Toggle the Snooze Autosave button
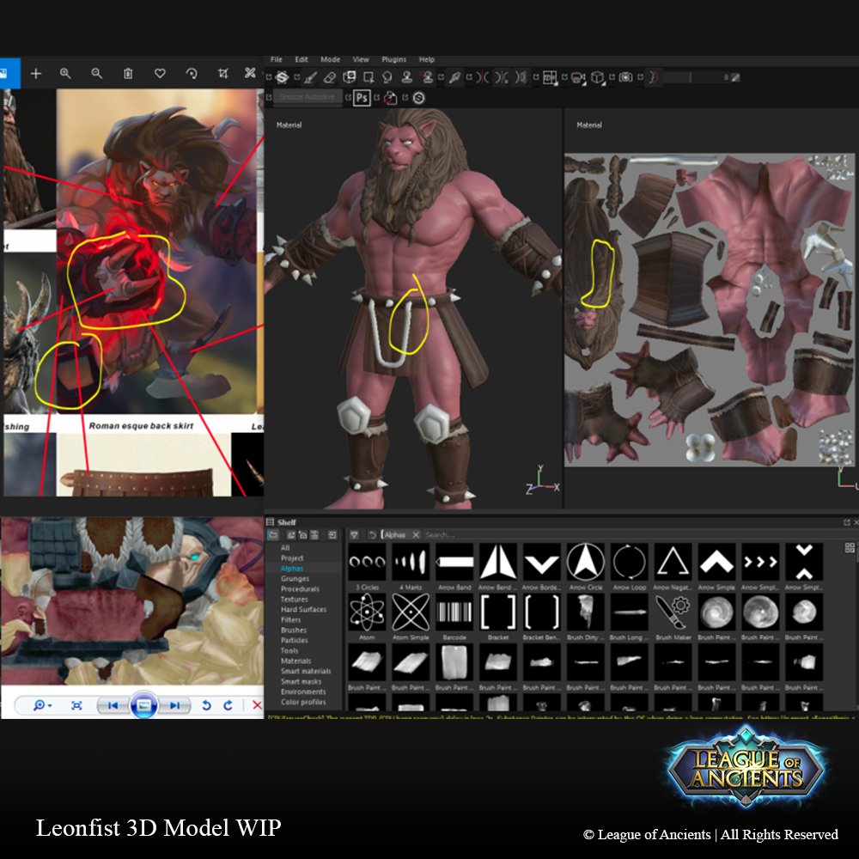The image size is (859, 859). (x=308, y=97)
